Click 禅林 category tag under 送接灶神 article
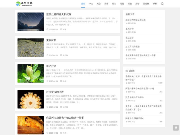The height and width of the screenshot is (135, 180). (x=64, y=29)
